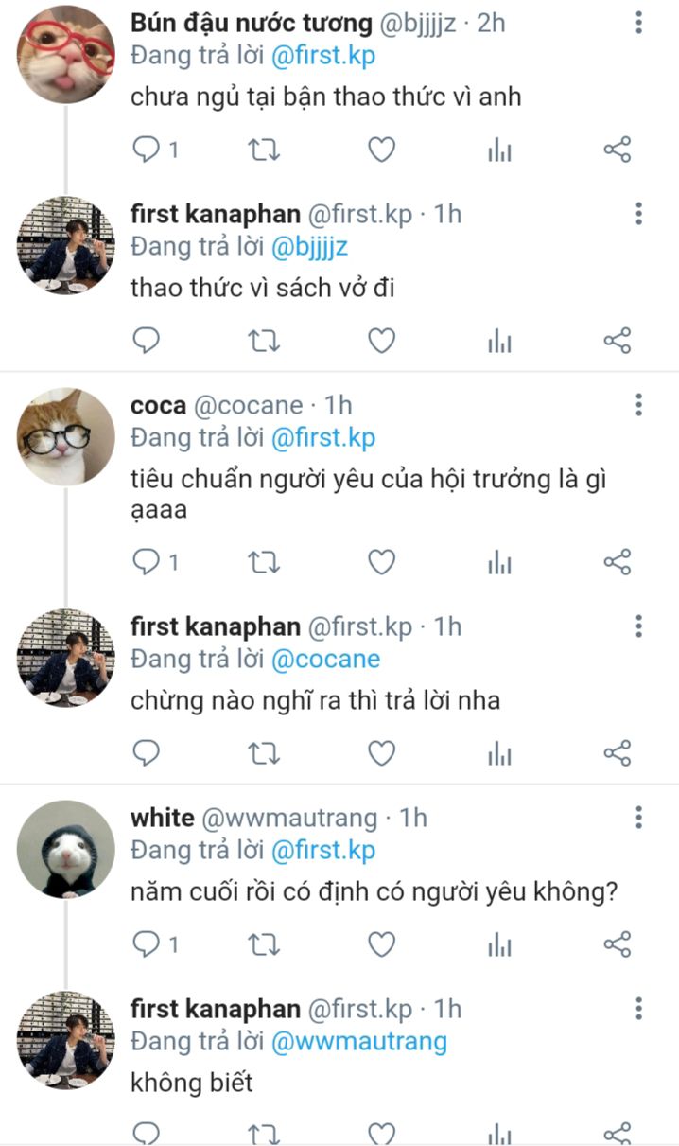
Task: Open more options on white's tweet
Action: pyautogui.click(x=639, y=818)
